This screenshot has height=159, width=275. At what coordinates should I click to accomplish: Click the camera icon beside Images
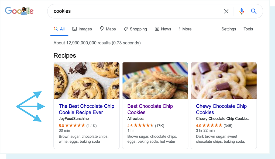coord(74,29)
